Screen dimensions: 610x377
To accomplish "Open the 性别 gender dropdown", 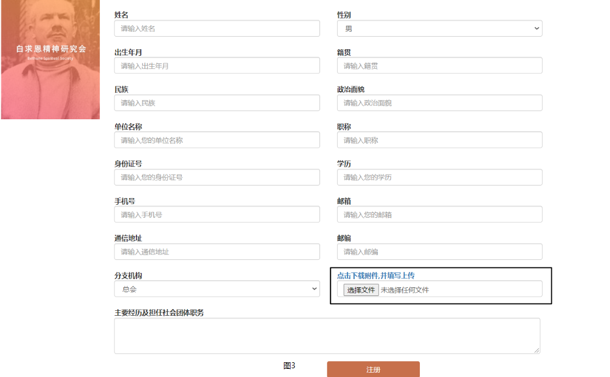I will click(x=439, y=28).
